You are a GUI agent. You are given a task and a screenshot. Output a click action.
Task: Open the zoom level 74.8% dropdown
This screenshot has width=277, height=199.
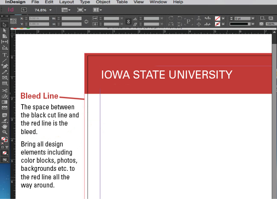click(50, 10)
